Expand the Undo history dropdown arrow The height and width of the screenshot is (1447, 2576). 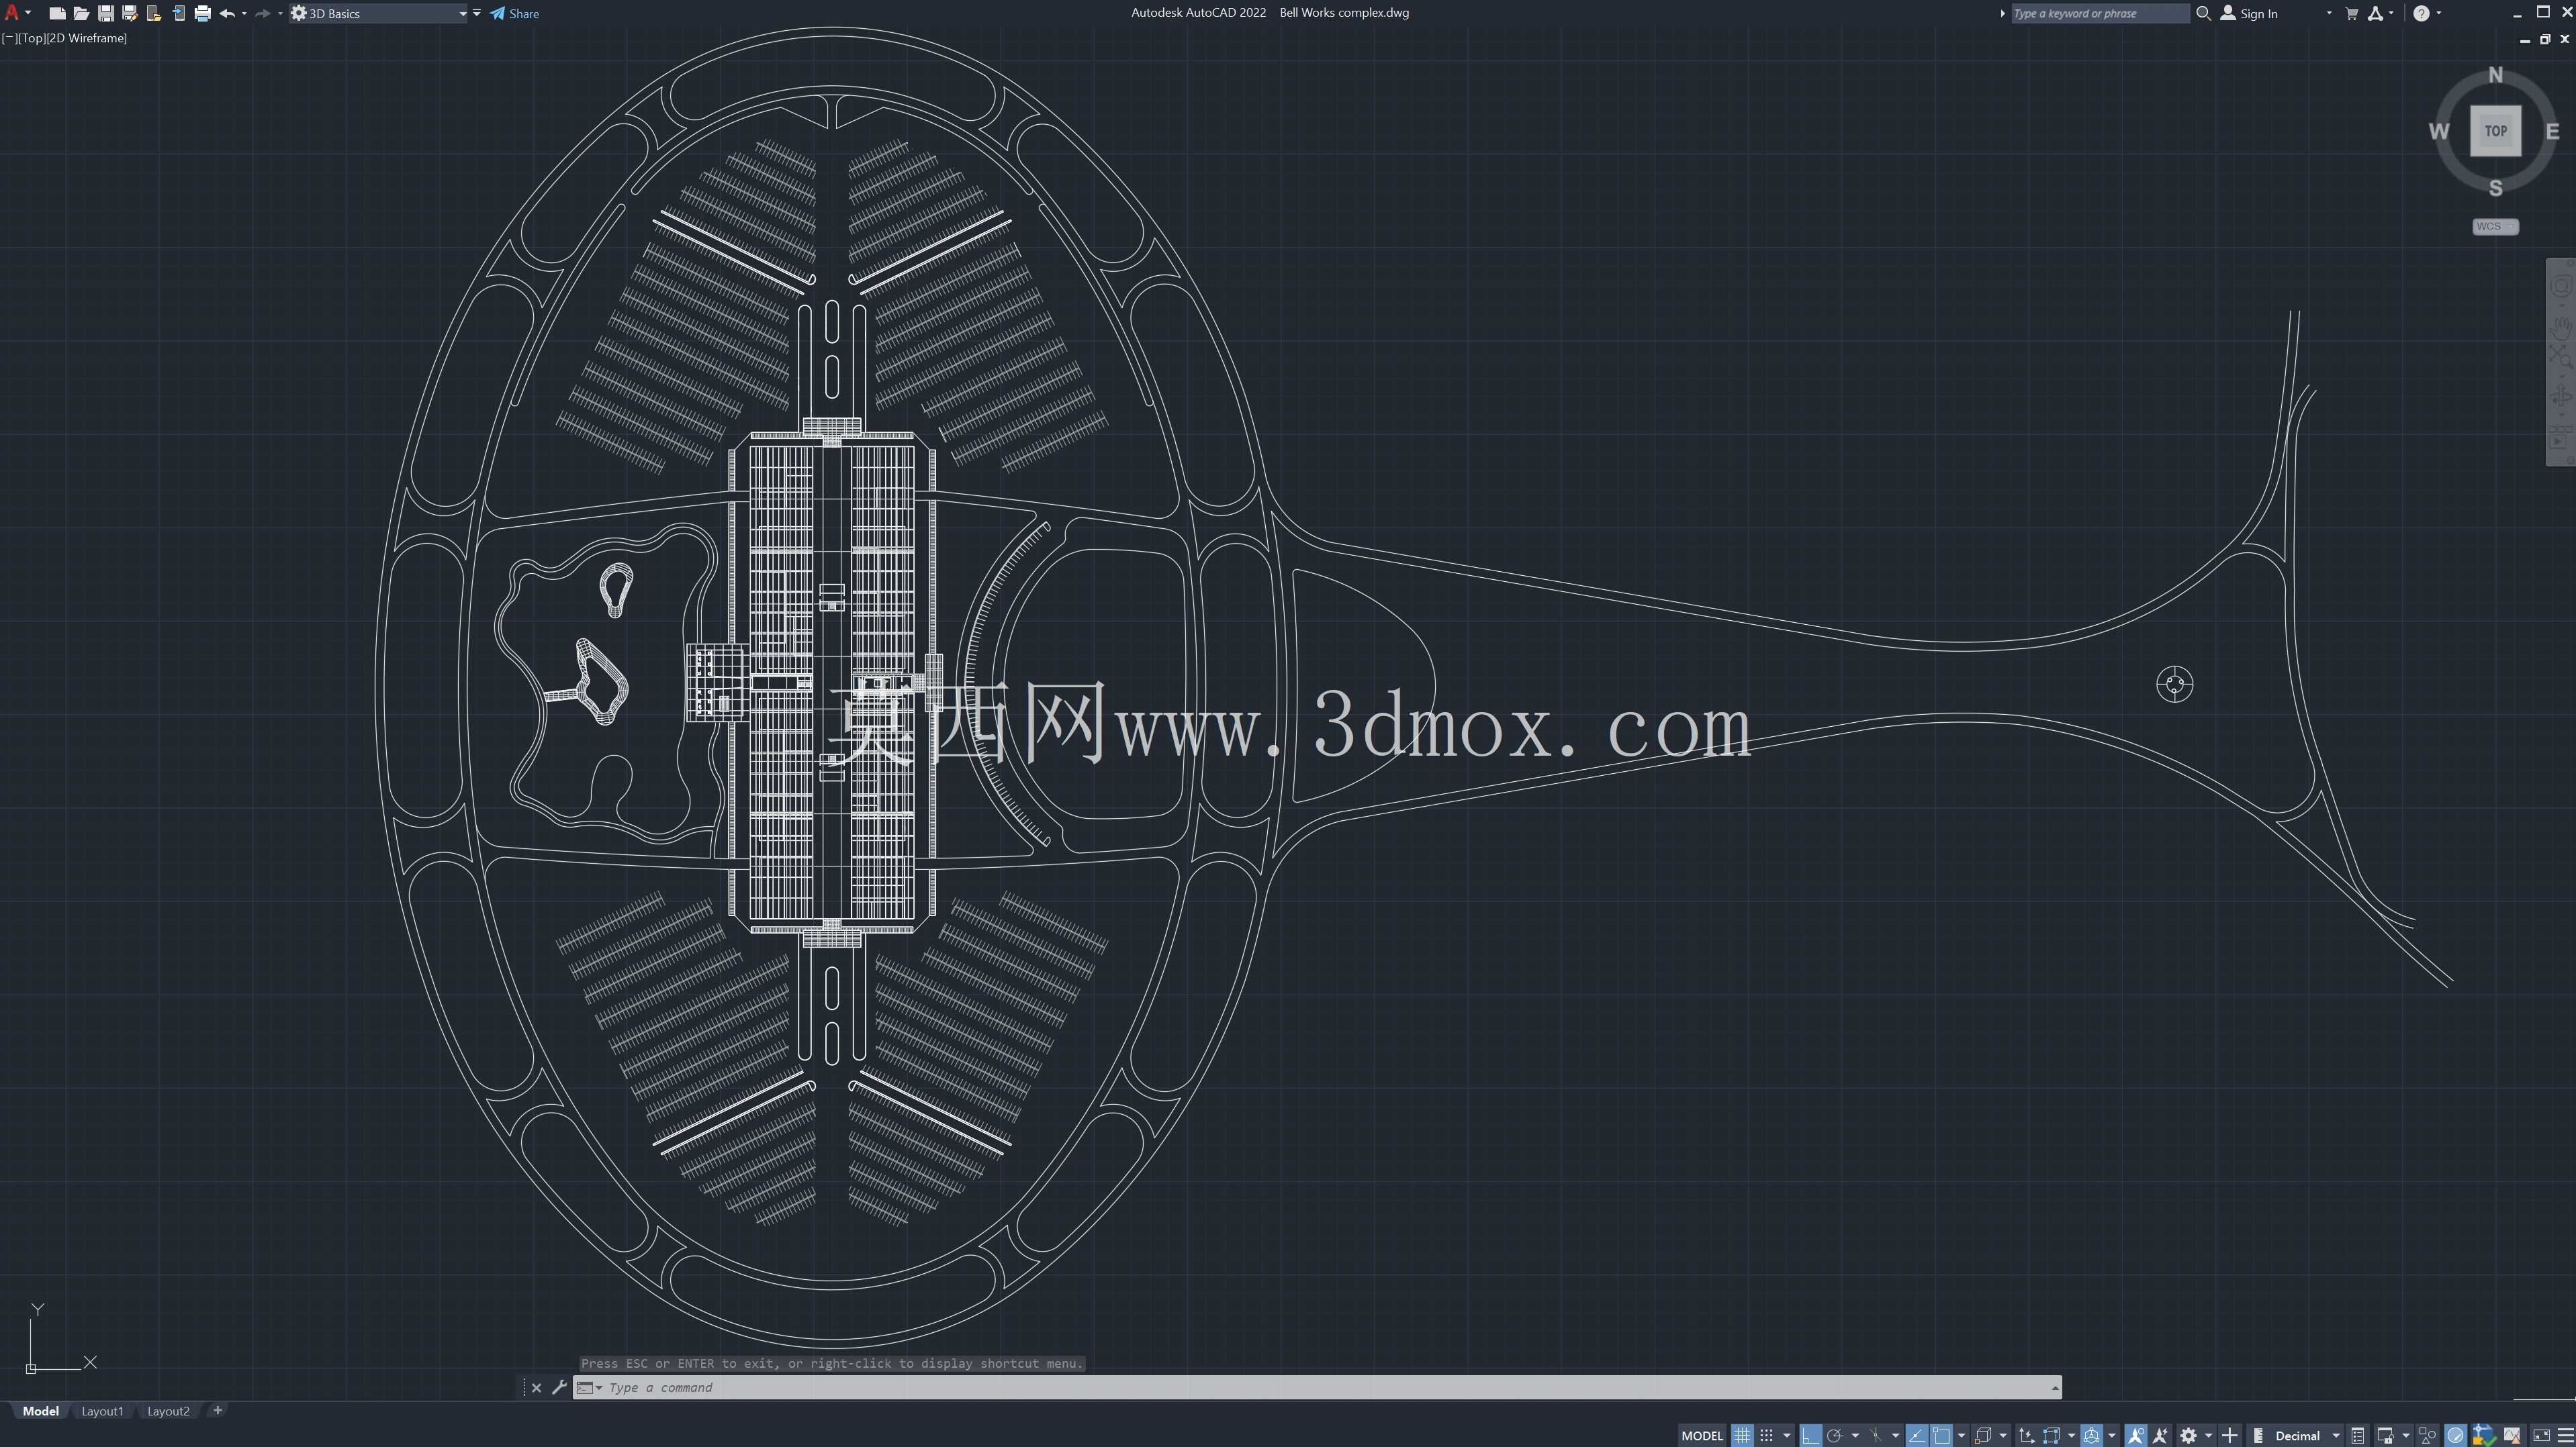click(244, 14)
